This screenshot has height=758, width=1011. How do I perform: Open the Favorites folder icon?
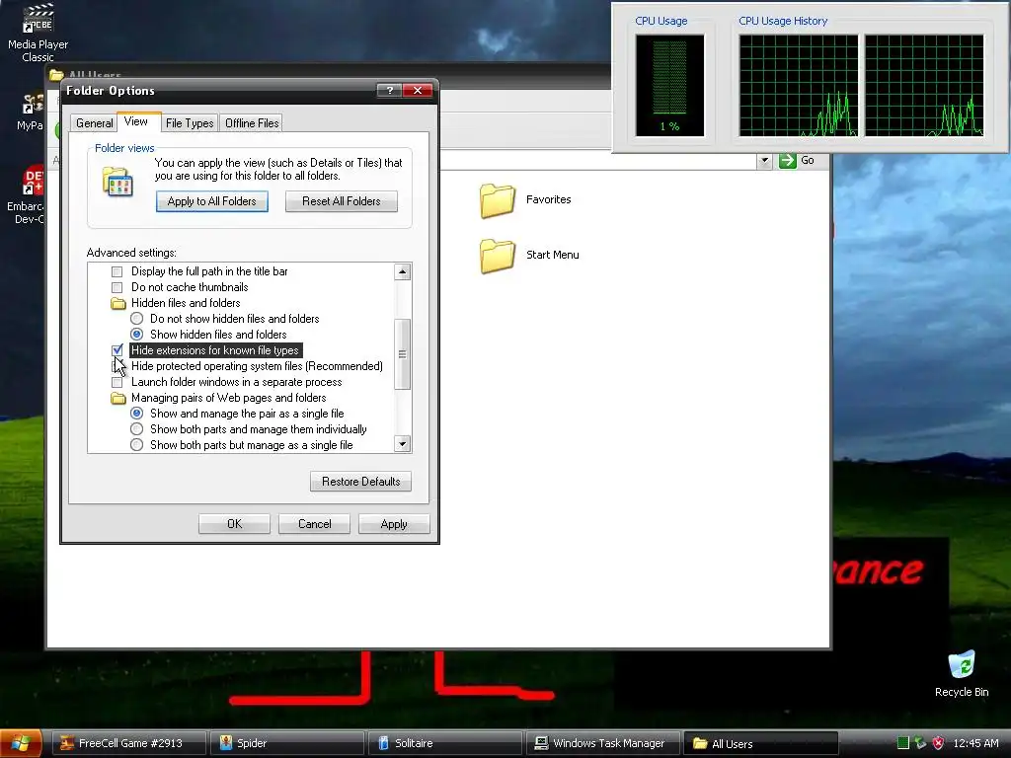pos(498,200)
